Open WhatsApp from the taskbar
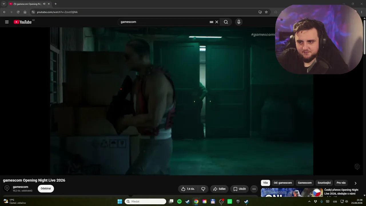This screenshot has width=366, height=206. (x=230, y=201)
